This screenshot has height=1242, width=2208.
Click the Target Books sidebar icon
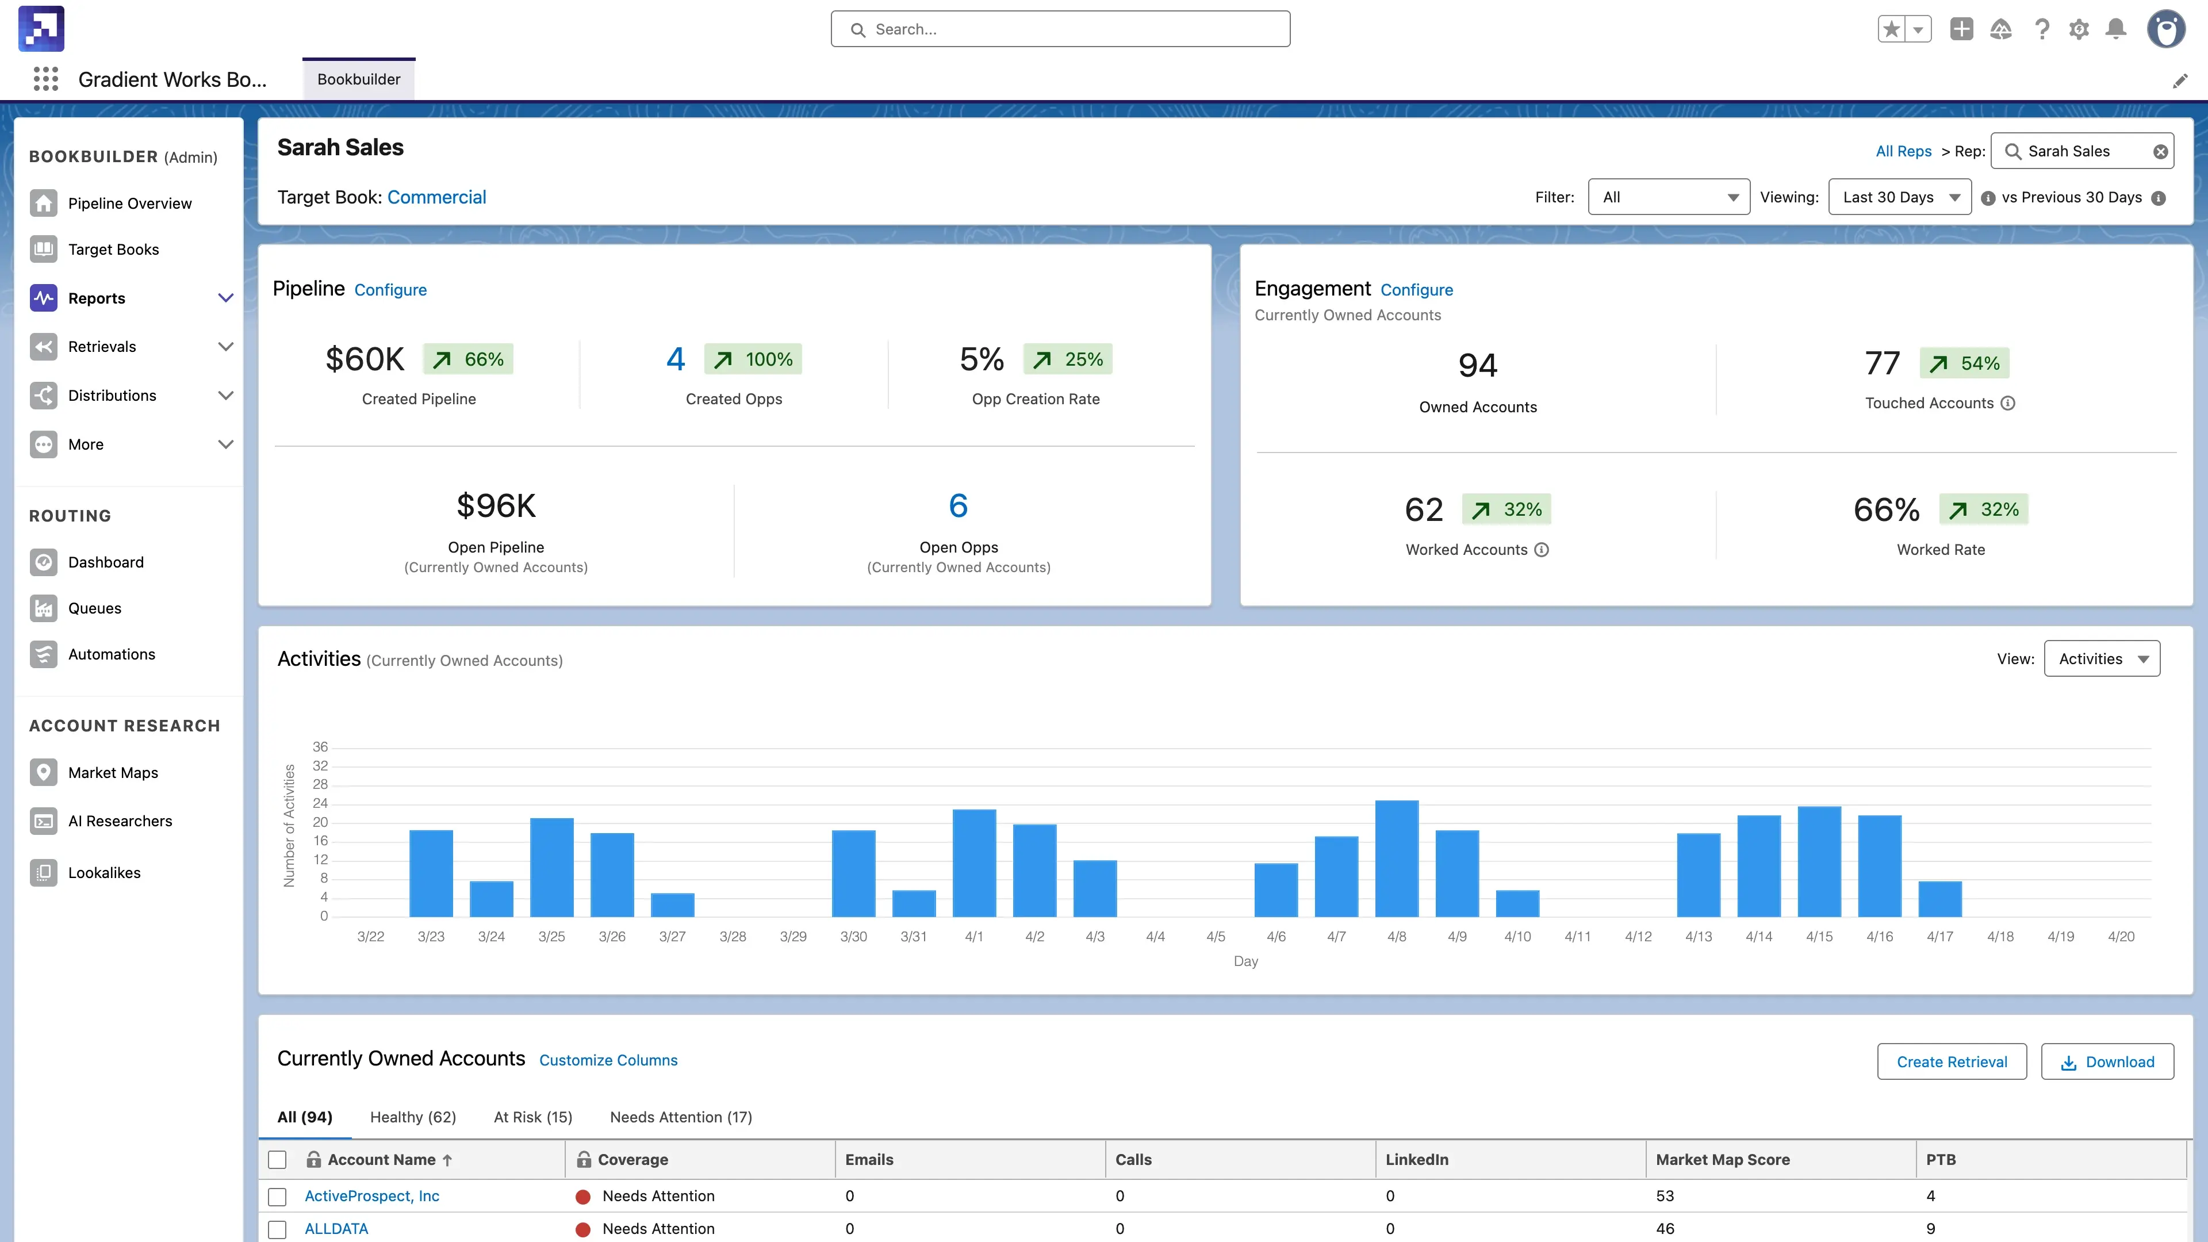click(43, 250)
